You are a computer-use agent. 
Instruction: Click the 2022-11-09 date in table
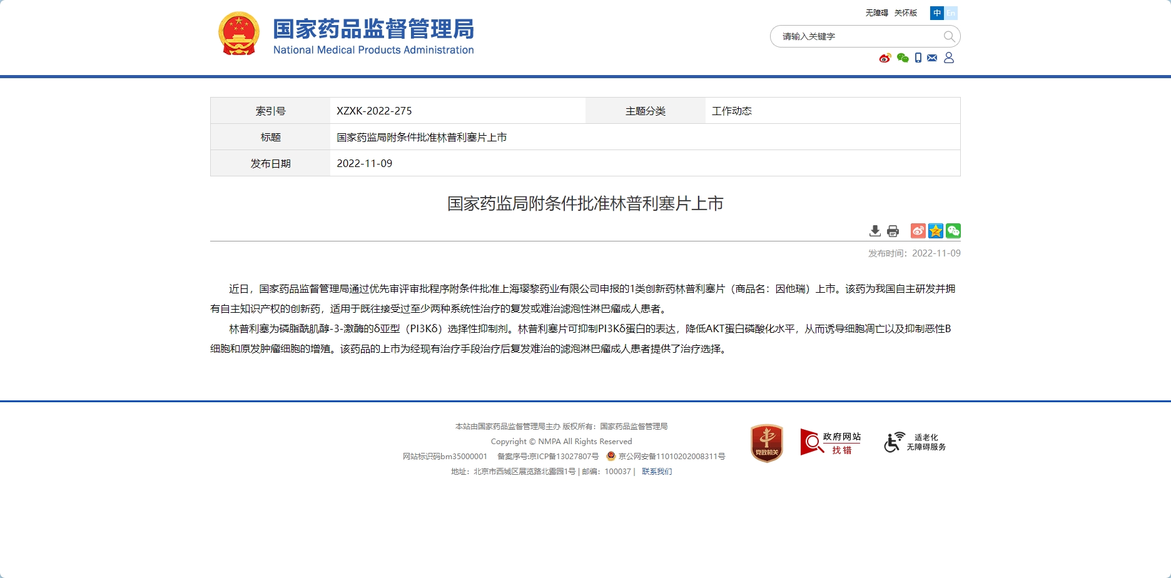(365, 163)
